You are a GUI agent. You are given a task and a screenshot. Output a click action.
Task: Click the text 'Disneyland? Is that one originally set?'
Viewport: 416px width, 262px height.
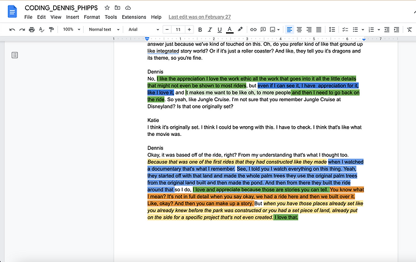[190, 107]
